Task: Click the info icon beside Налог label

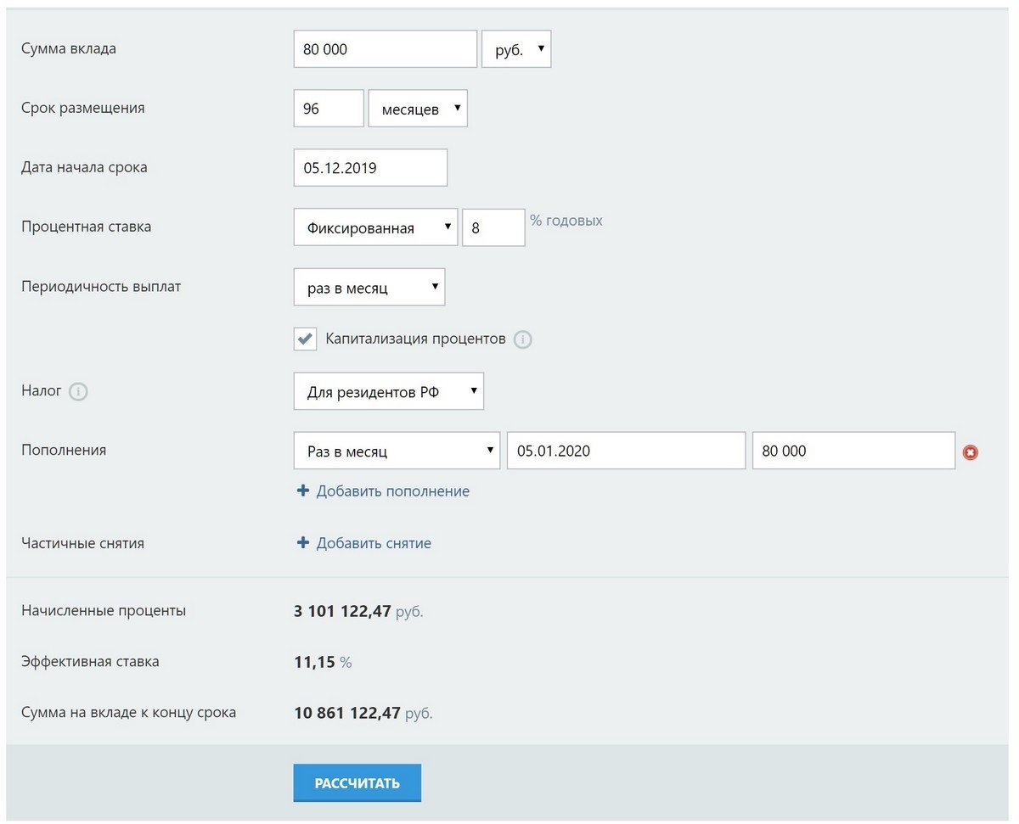Action: pyautogui.click(x=78, y=392)
